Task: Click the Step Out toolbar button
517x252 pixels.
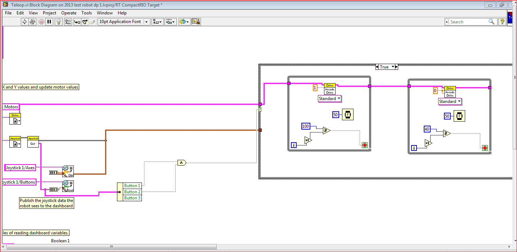Action: (x=93, y=22)
